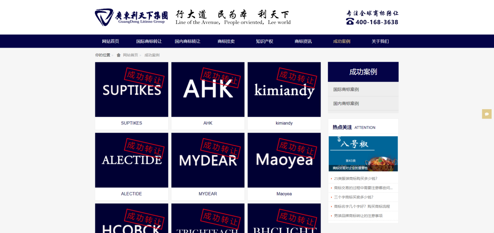
Task: Click the SUPTIKES caption link
Action: [x=132, y=123]
